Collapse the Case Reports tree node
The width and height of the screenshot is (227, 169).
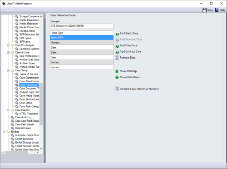pyautogui.click(x=8, y=110)
